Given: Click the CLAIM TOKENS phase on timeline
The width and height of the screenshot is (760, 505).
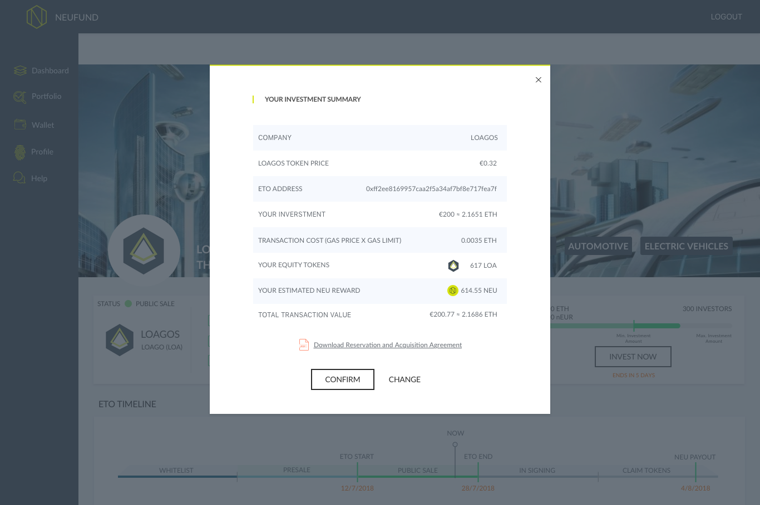Looking at the screenshot, I should click(x=647, y=471).
